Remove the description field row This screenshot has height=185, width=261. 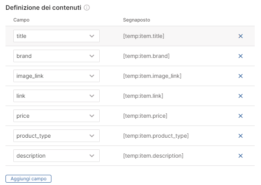pyautogui.click(x=241, y=156)
